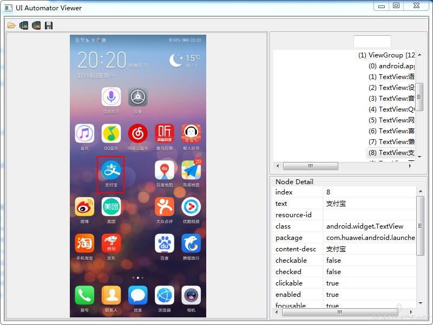433x325 pixels.
Task: Select the 浏览器 browser dock icon
Action: click(165, 295)
